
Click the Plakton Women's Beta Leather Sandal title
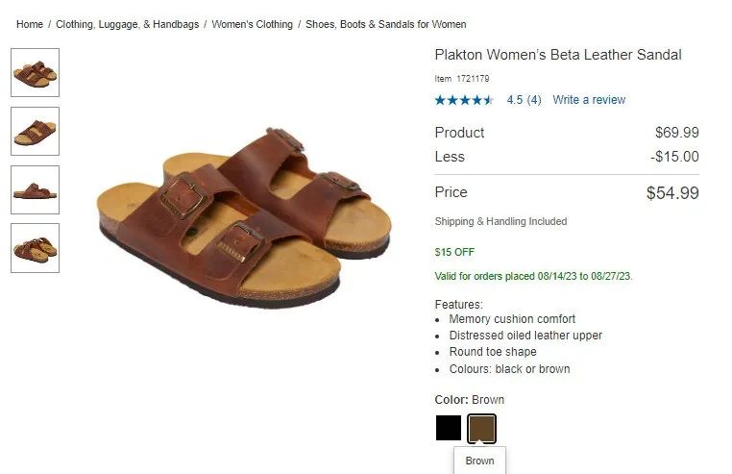(558, 55)
